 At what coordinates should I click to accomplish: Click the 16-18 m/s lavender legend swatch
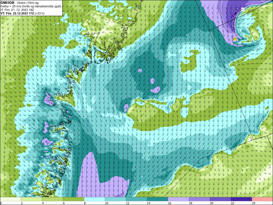tap(179, 199)
